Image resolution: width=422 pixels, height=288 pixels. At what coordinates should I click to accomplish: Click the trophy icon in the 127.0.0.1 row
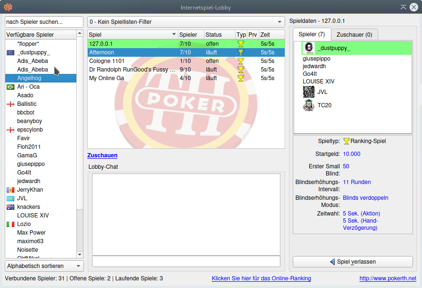(241, 44)
